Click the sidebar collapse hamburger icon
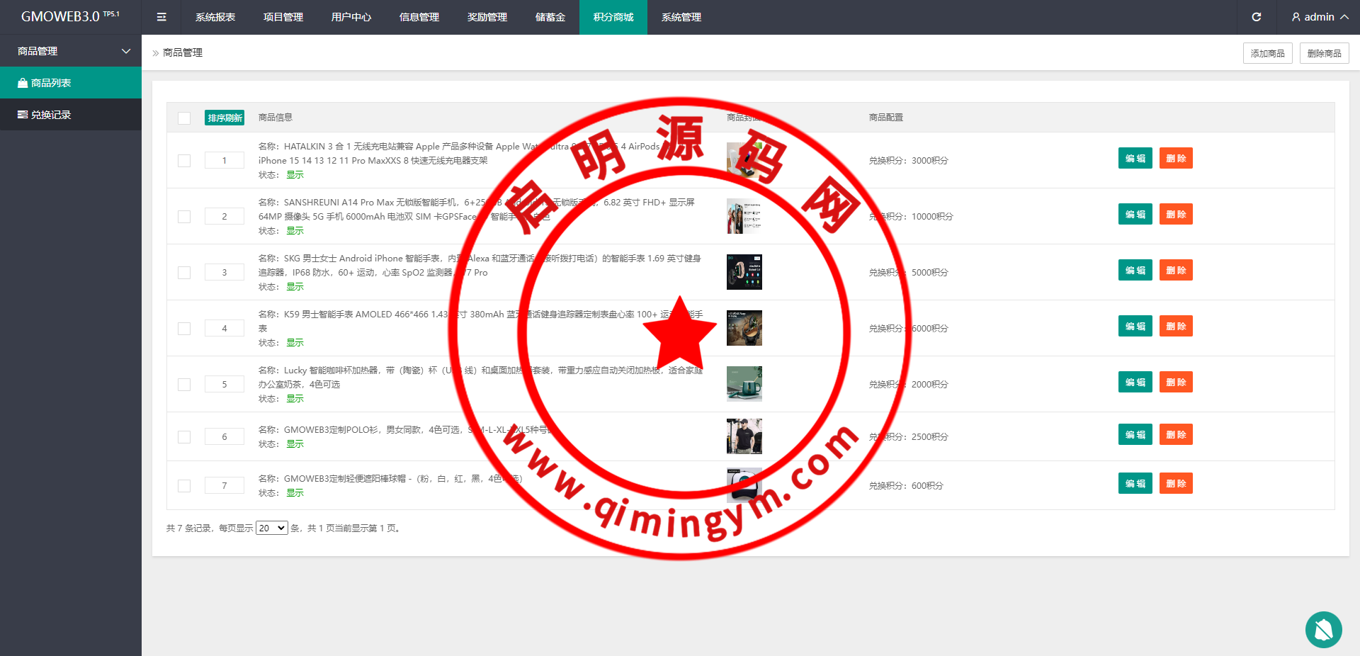1360x656 pixels. point(161,17)
